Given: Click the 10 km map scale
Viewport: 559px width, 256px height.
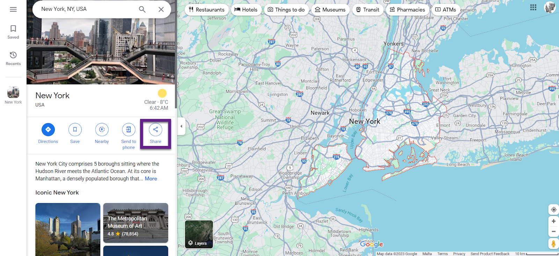Looking at the screenshot, I should [536, 254].
